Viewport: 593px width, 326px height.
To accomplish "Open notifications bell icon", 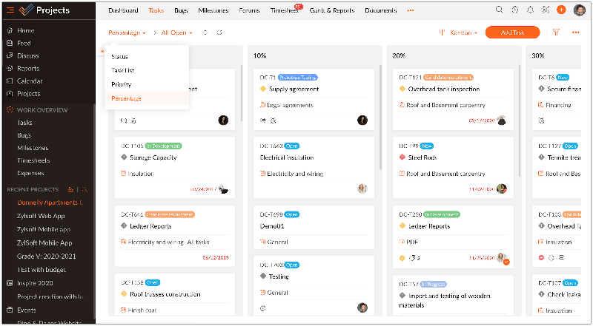I will pyautogui.click(x=530, y=10).
